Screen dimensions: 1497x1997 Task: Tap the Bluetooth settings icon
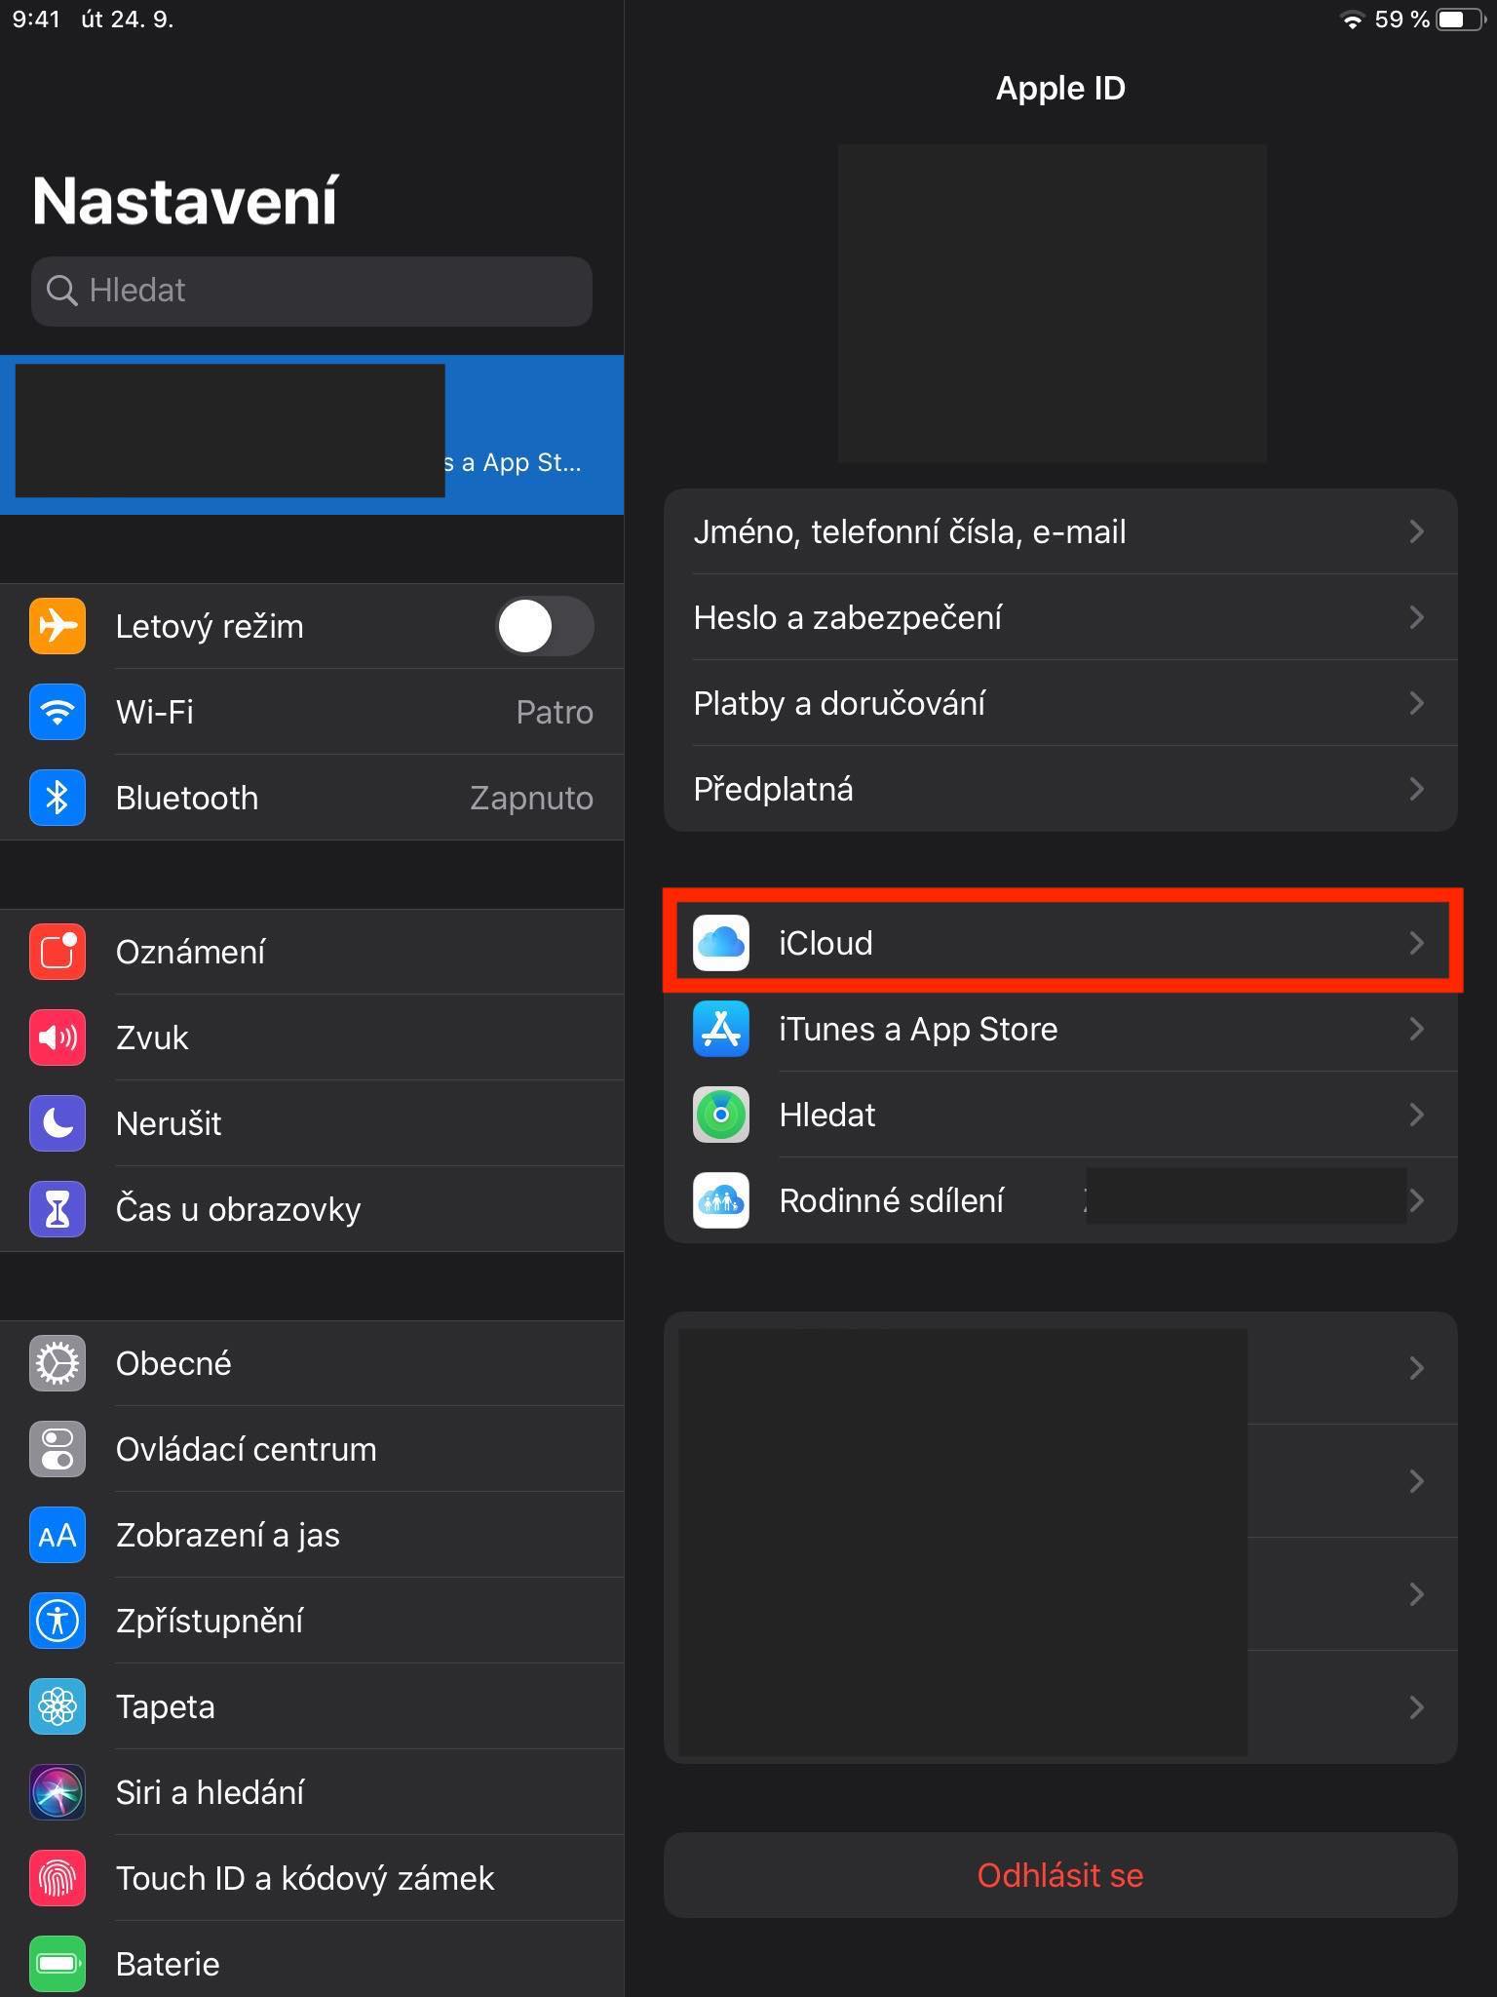pyautogui.click(x=58, y=797)
